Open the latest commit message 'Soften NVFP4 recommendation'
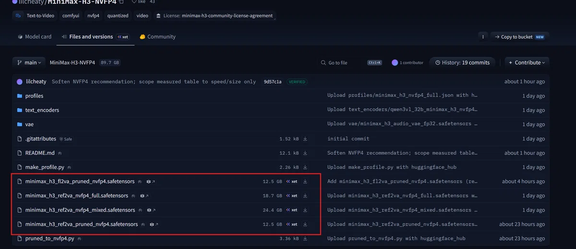The width and height of the screenshot is (576, 249). [154, 82]
